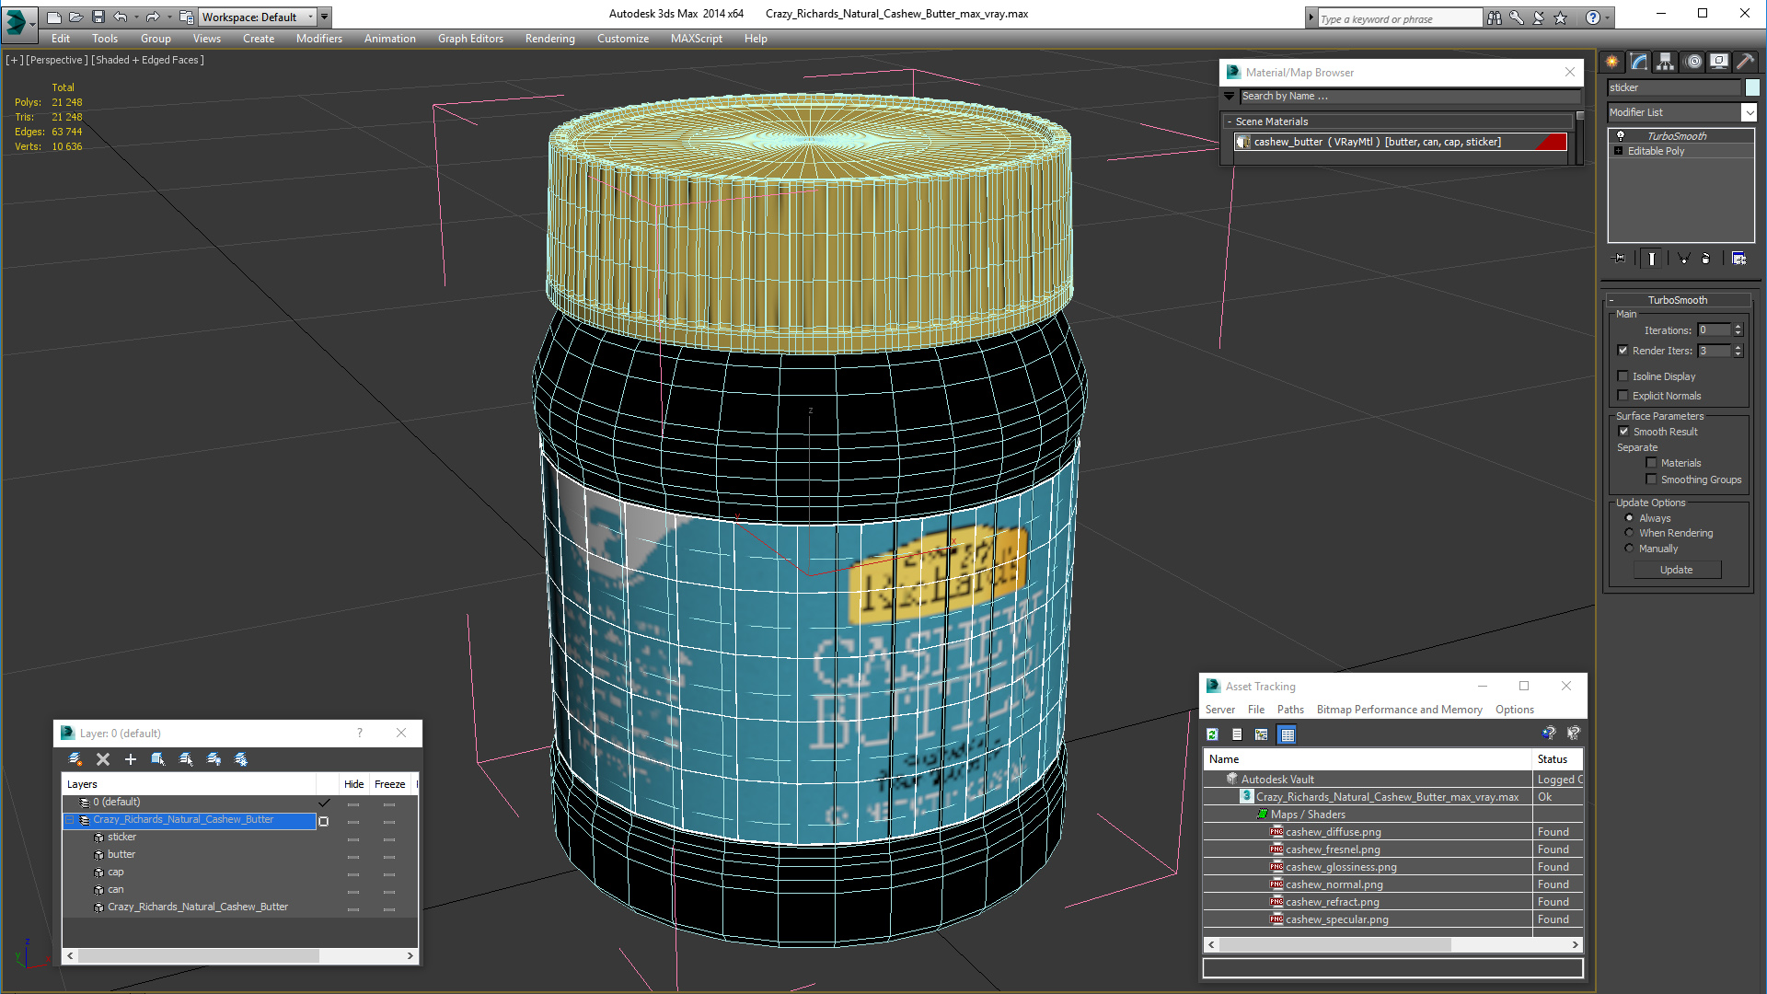Open Paths menu in Asset Tracking

point(1290,710)
